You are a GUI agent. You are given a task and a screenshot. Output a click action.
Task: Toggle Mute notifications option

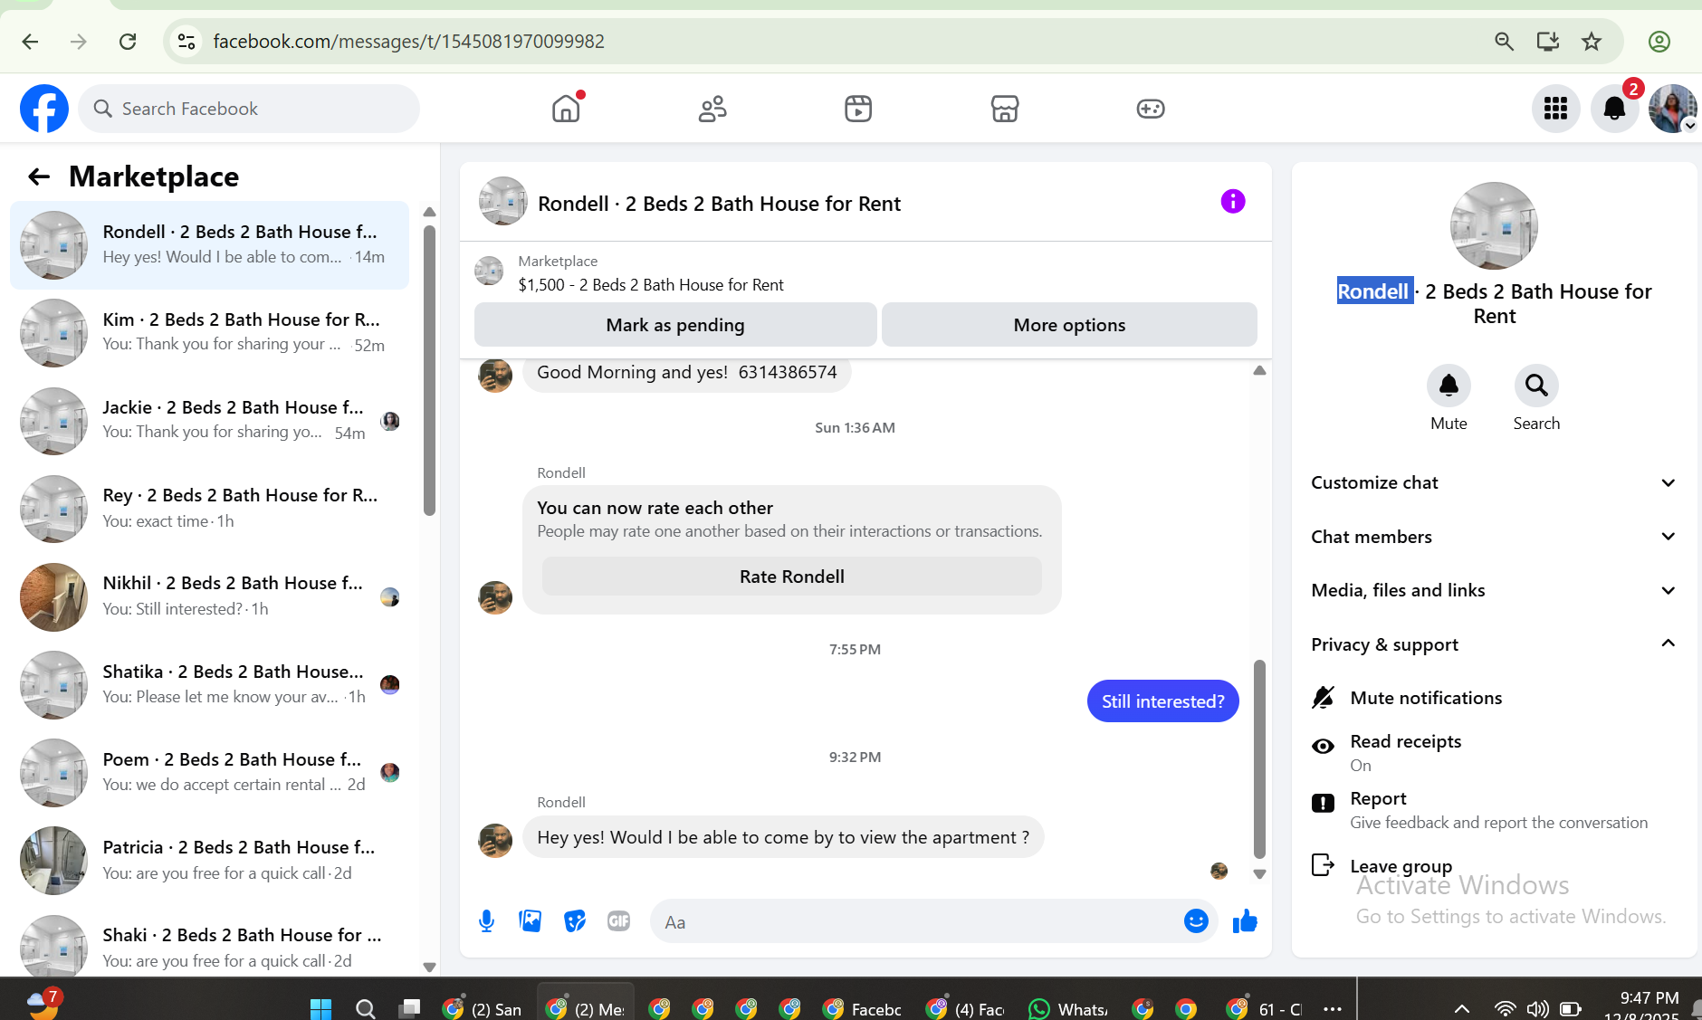click(1494, 698)
